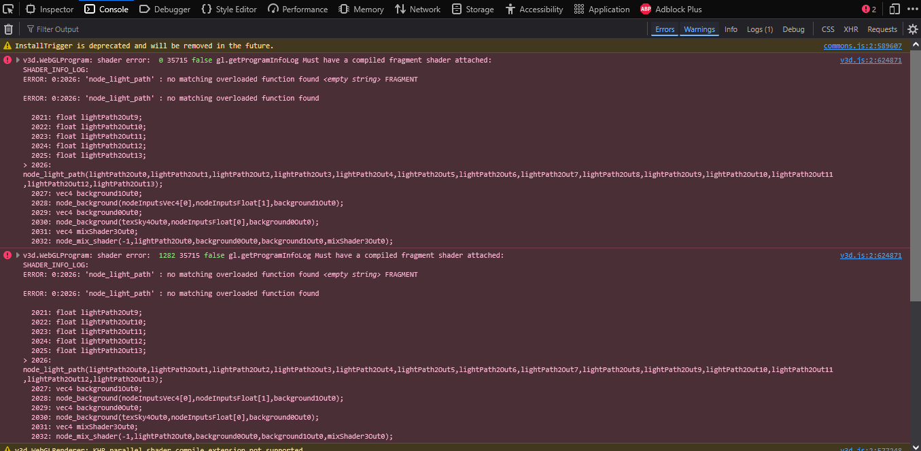Turn on the Requests filter
The image size is (921, 451).
point(882,29)
